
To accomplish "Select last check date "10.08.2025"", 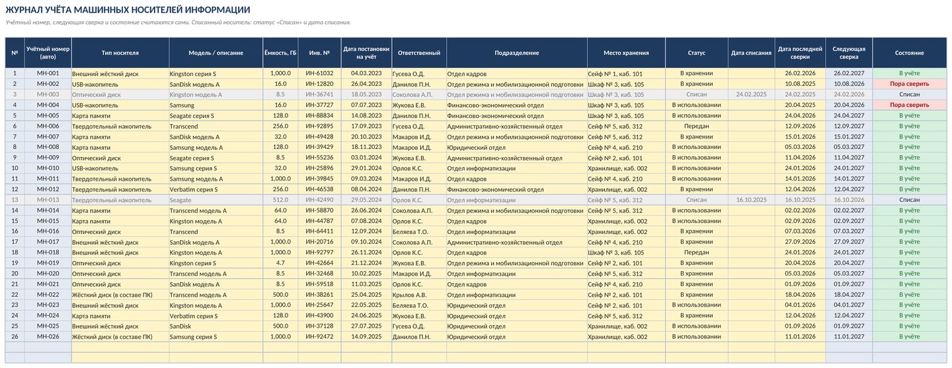I will click(x=800, y=84).
